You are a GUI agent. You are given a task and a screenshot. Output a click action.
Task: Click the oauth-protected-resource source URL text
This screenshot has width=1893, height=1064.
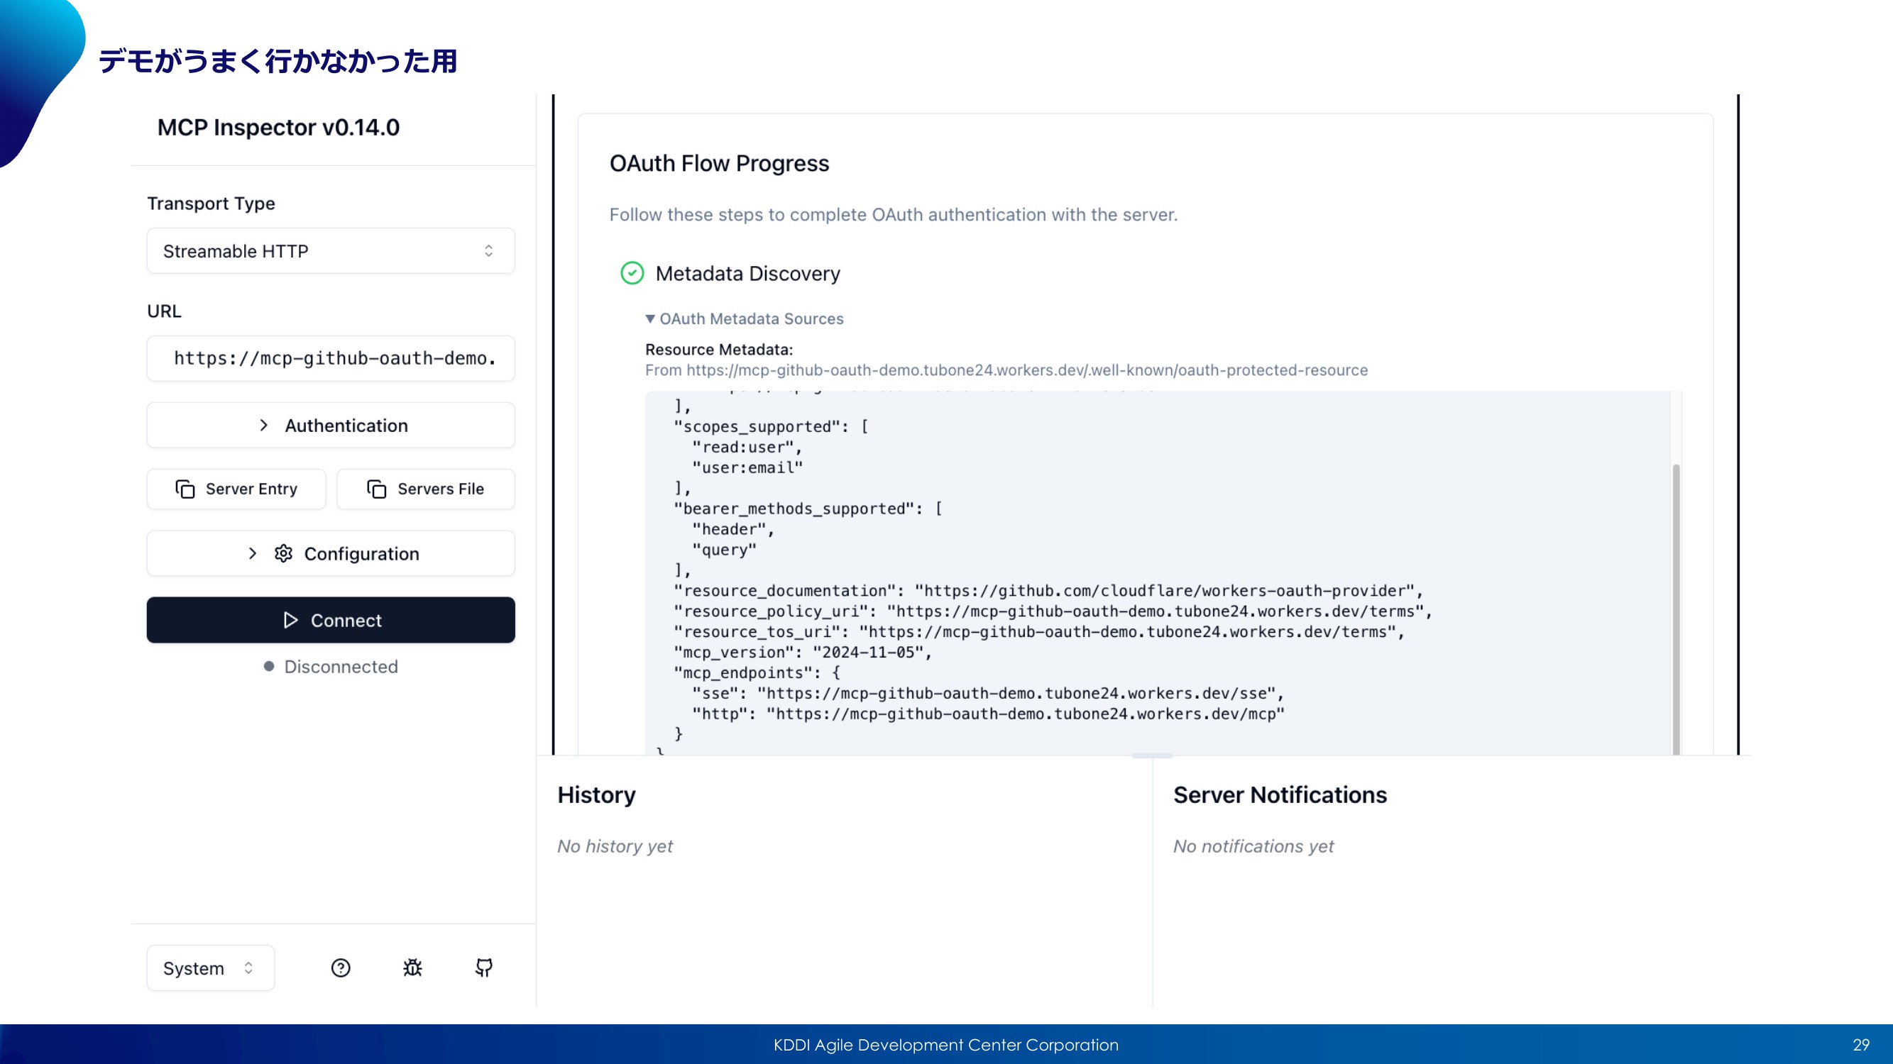pyautogui.click(x=1006, y=370)
